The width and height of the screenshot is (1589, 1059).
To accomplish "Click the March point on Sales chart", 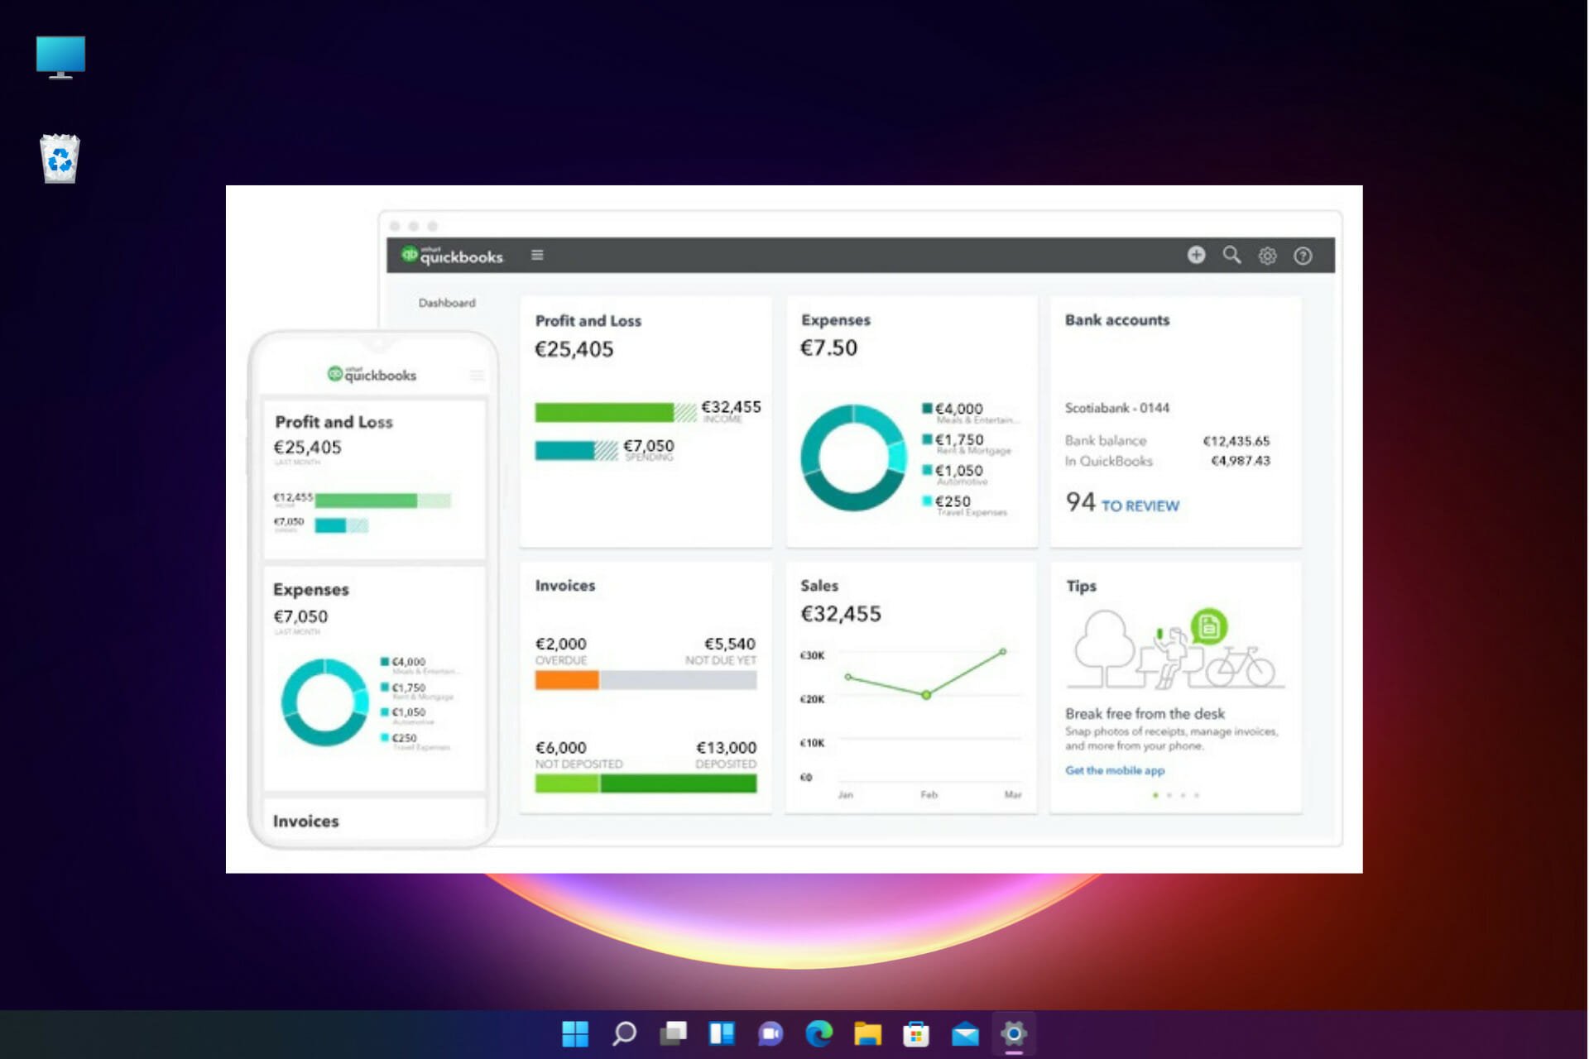I will pyautogui.click(x=1003, y=652).
